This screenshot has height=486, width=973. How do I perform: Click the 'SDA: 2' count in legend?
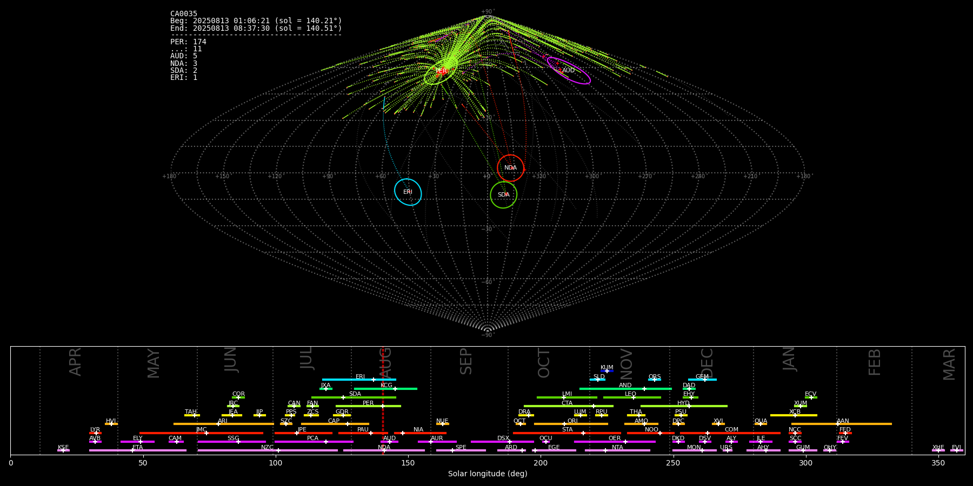click(x=184, y=71)
